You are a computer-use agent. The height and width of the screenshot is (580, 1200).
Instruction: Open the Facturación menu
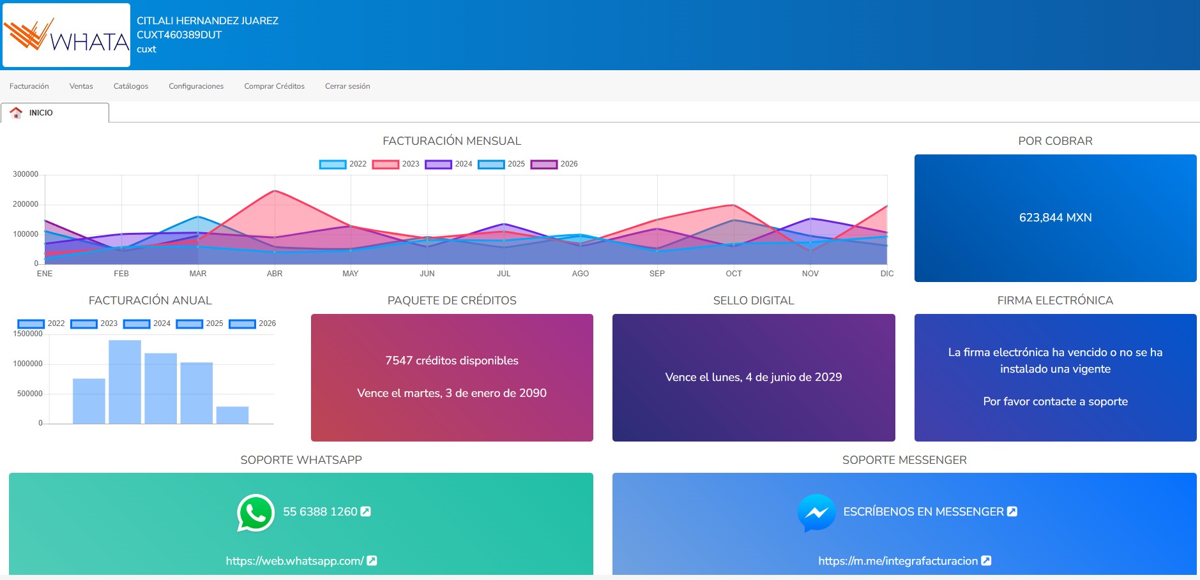point(29,86)
